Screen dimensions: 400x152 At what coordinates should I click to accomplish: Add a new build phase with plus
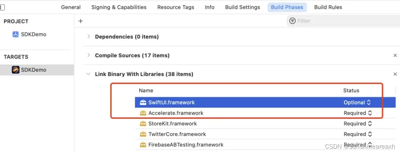click(80, 21)
